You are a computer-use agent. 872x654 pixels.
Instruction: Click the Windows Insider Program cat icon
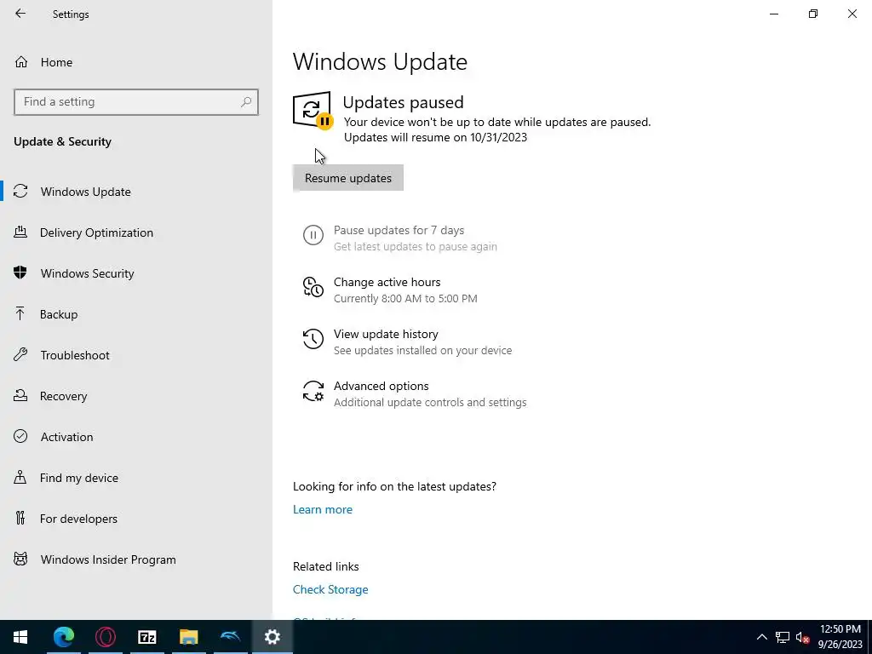(x=20, y=559)
